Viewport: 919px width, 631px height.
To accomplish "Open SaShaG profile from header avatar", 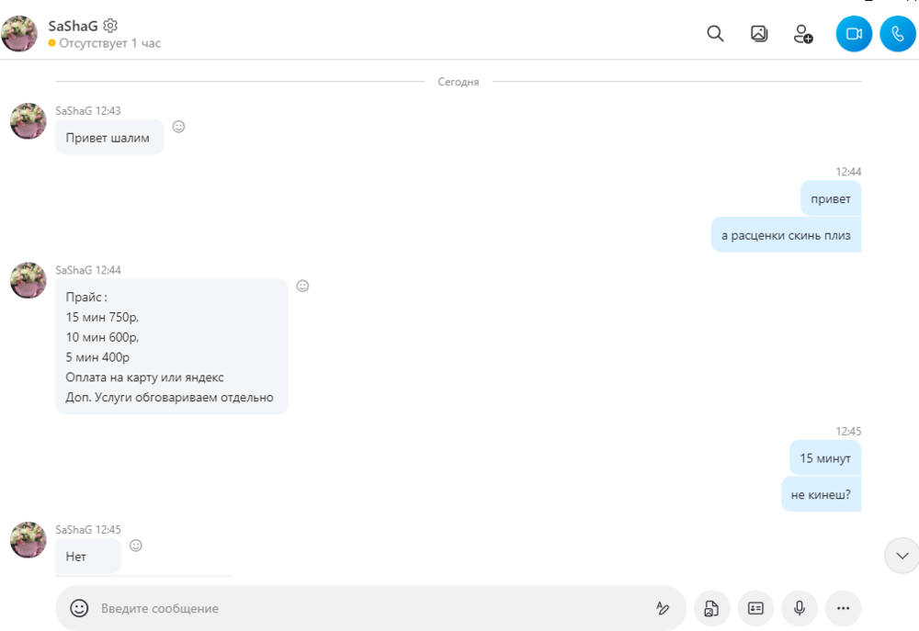I will tap(19, 34).
